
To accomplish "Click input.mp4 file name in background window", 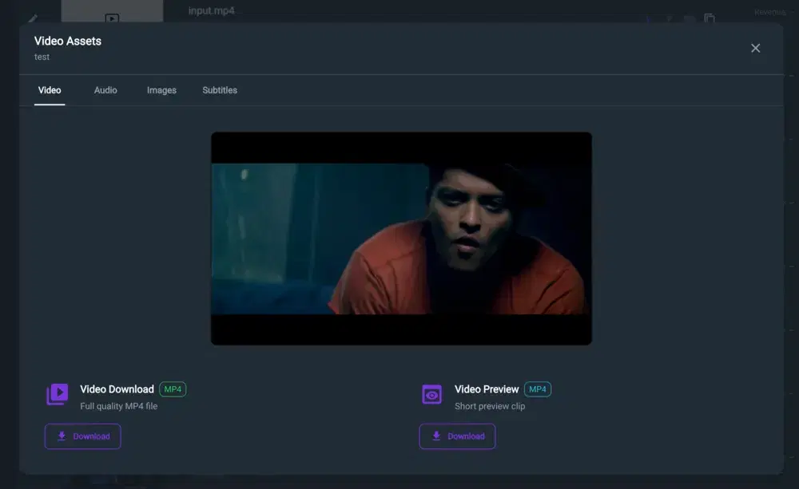I will pyautogui.click(x=212, y=10).
